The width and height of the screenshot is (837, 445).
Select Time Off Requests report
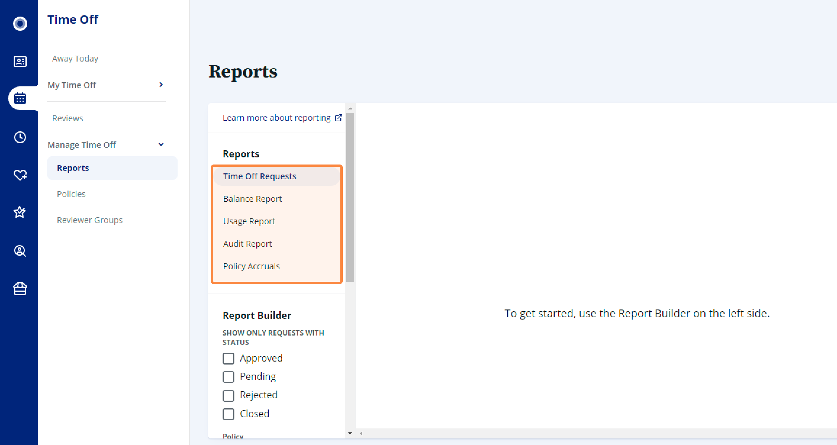click(276, 176)
